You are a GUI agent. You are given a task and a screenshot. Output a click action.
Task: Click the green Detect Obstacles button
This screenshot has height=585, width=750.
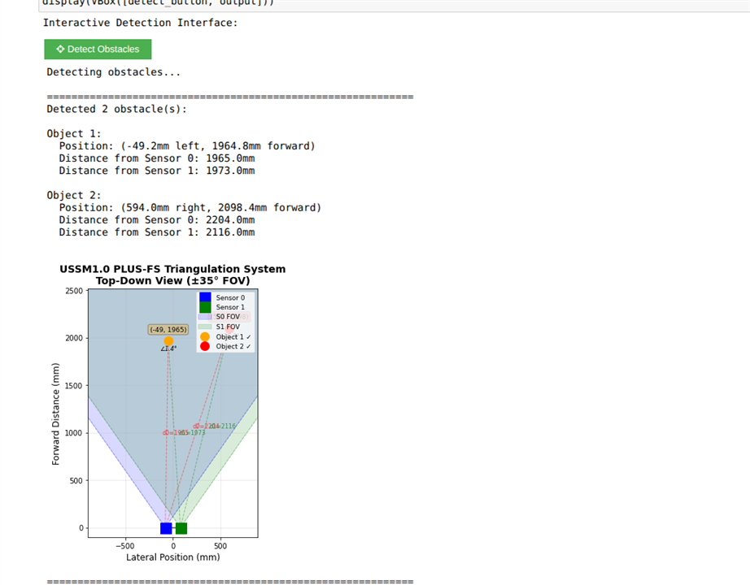pyautogui.click(x=98, y=50)
